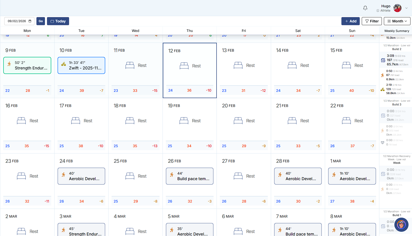Click the rest bed icon on 14 Feb
The width and height of the screenshot is (412, 236).
292,65
